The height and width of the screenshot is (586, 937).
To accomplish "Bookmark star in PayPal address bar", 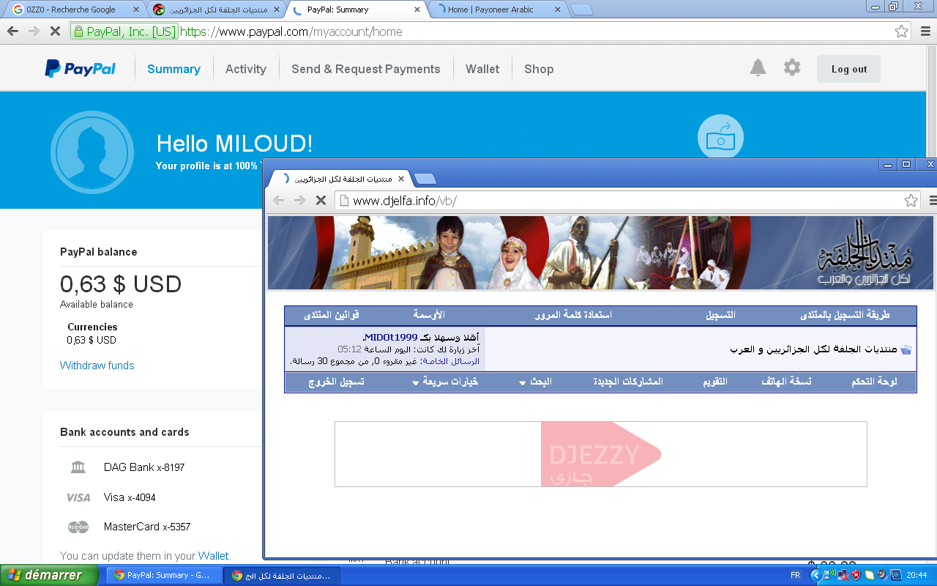I will coord(902,31).
